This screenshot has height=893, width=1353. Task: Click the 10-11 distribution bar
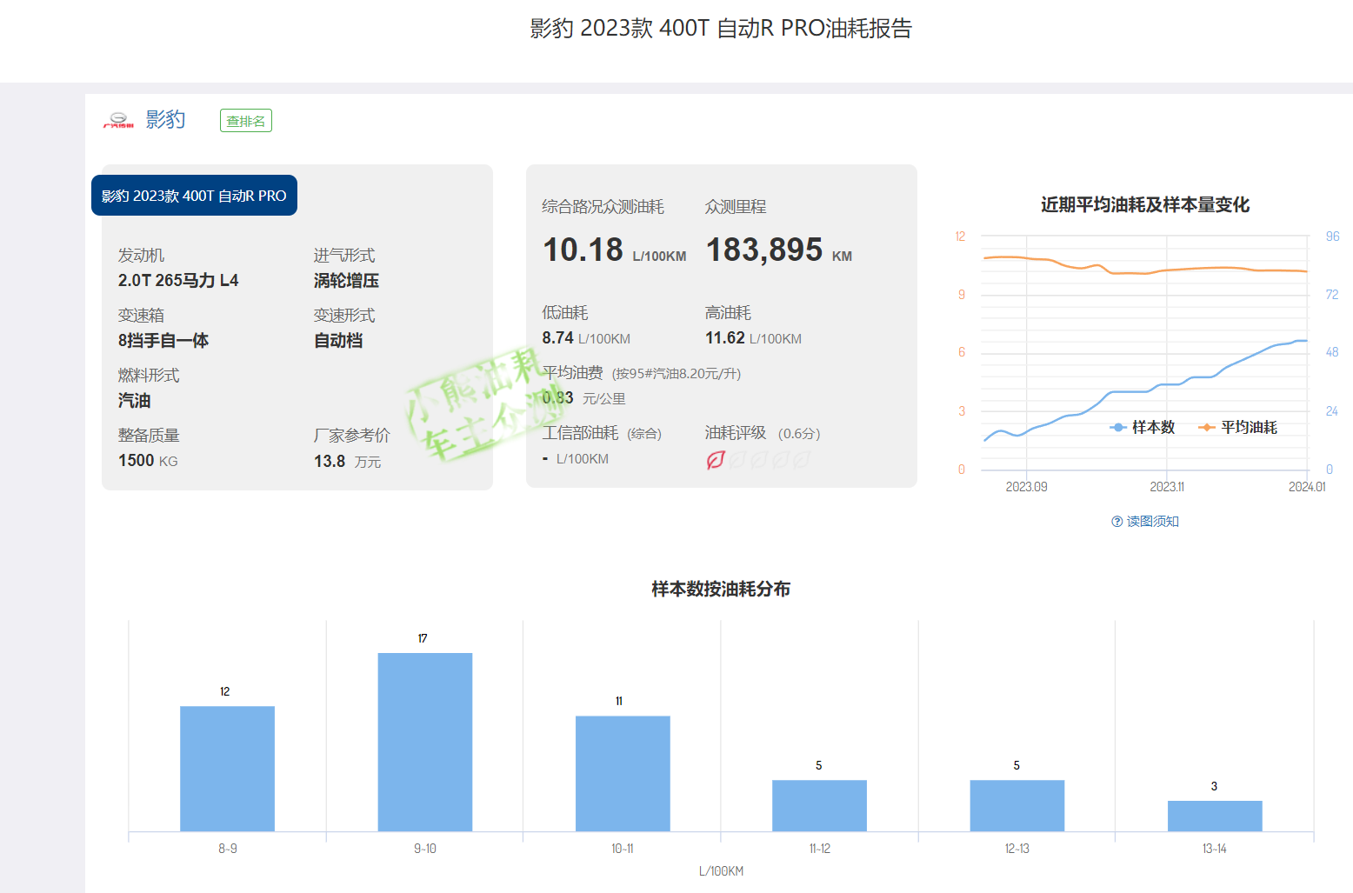click(623, 773)
